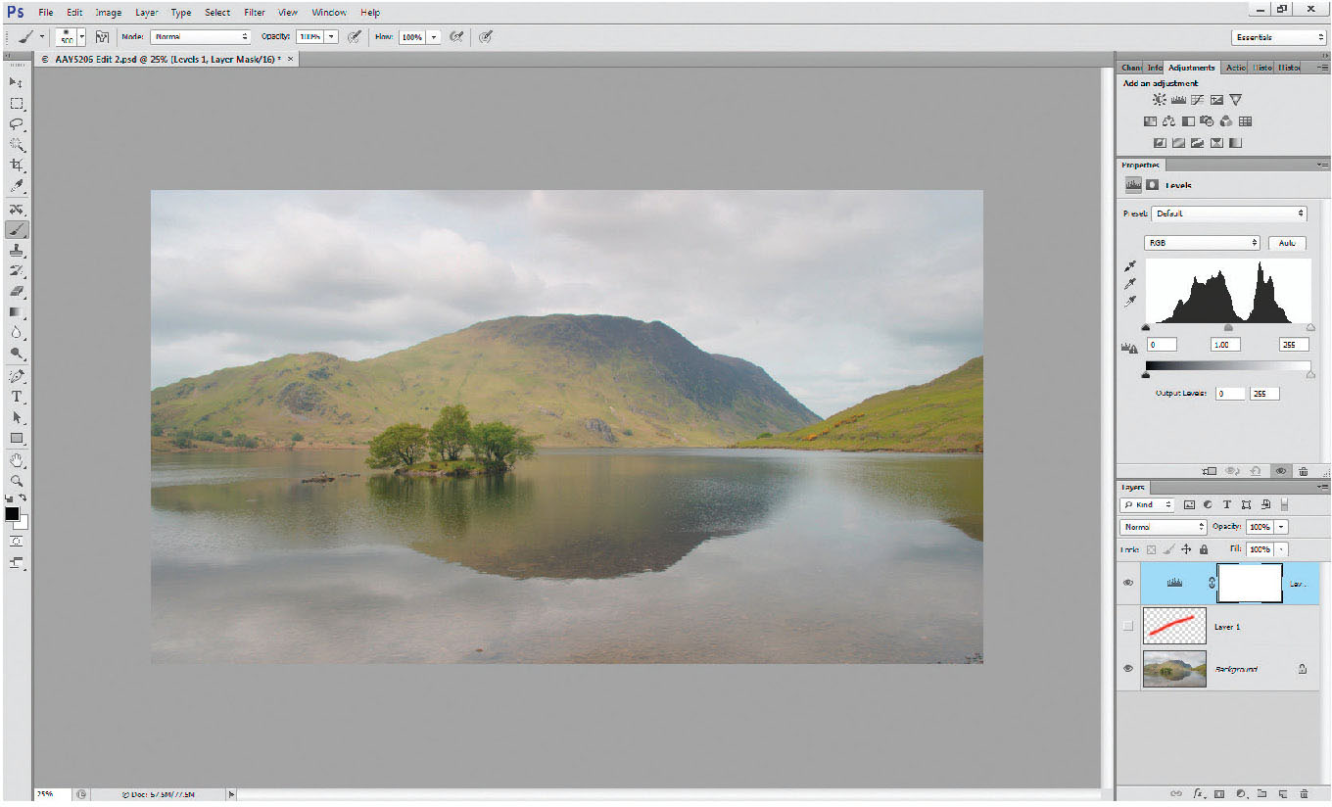
Task: Open the layer blend mode dropdown
Action: [1164, 527]
